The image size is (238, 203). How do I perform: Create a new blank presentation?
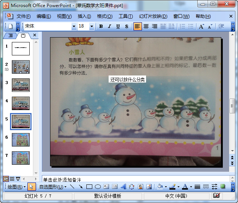coord(10,26)
